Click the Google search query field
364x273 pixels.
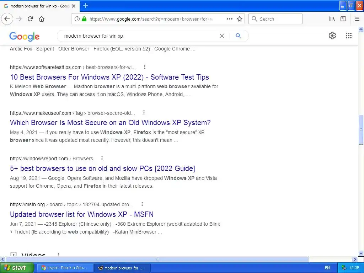tap(139, 36)
